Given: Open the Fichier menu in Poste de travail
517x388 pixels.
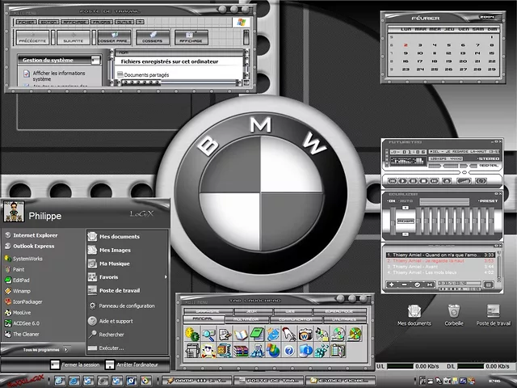Looking at the screenshot, I should click(26, 22).
